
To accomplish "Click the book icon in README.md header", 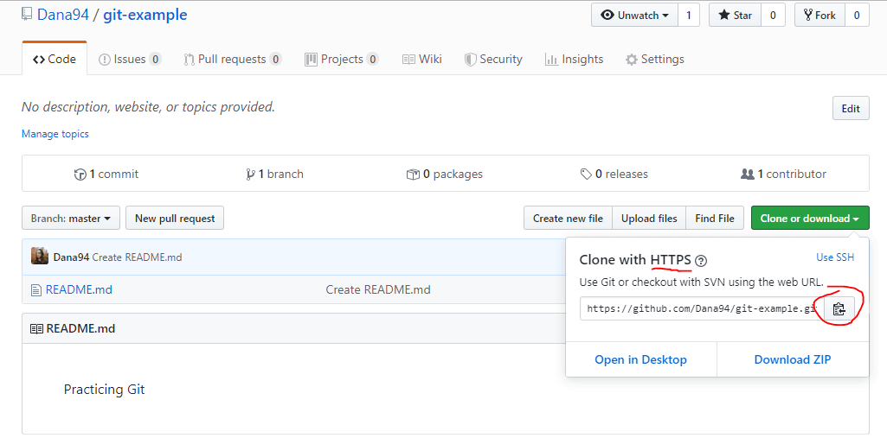I will pos(36,328).
